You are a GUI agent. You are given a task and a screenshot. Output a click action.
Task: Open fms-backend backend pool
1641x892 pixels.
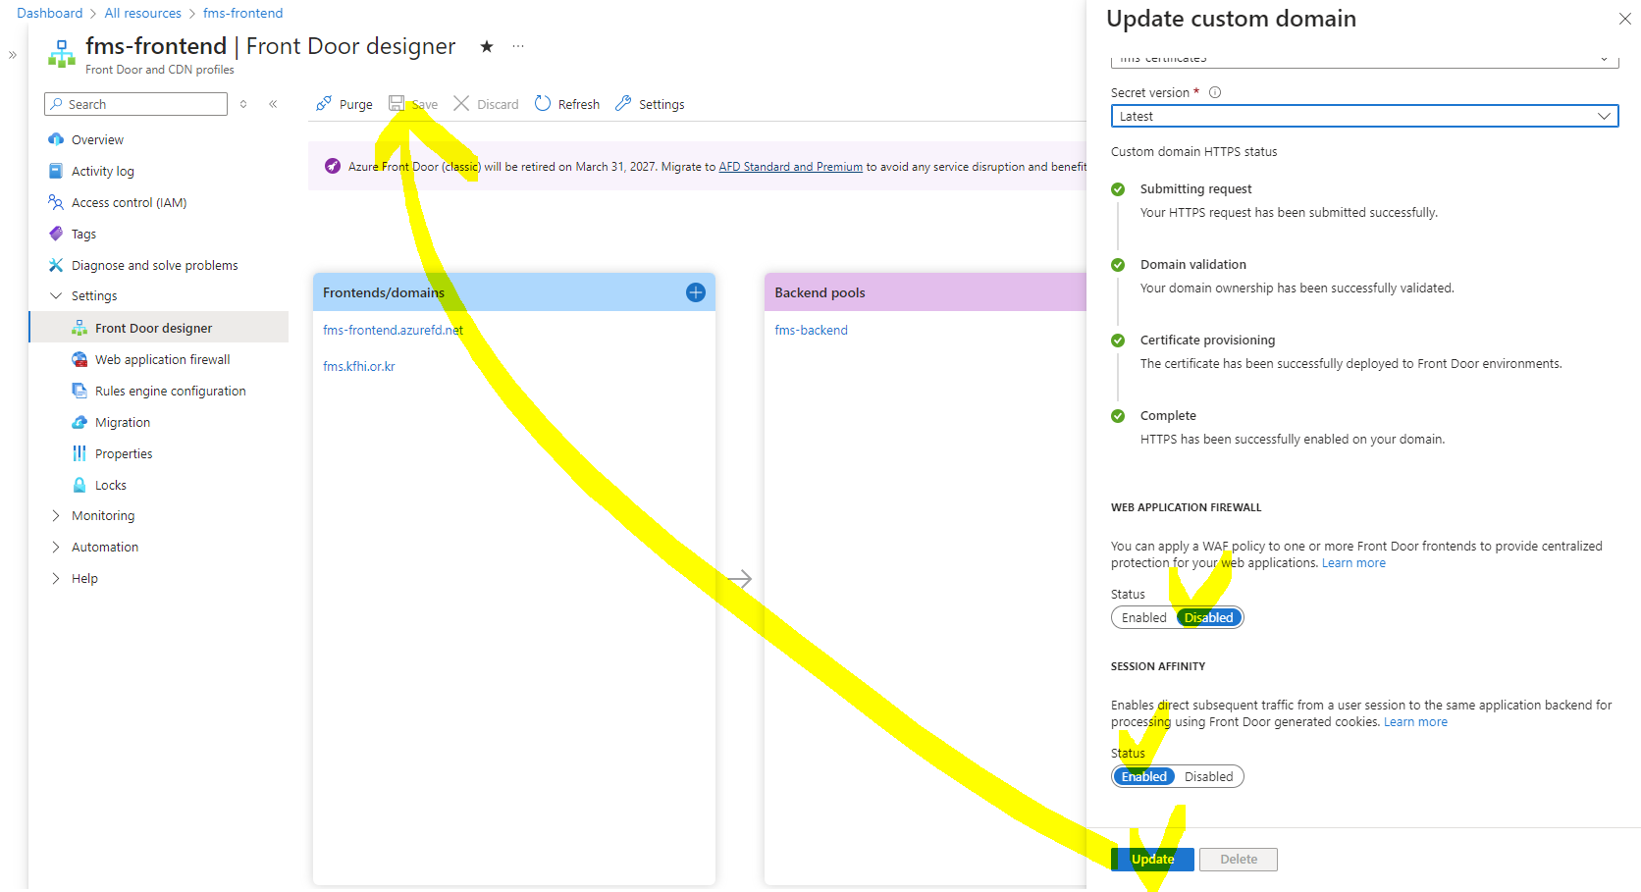(x=811, y=331)
